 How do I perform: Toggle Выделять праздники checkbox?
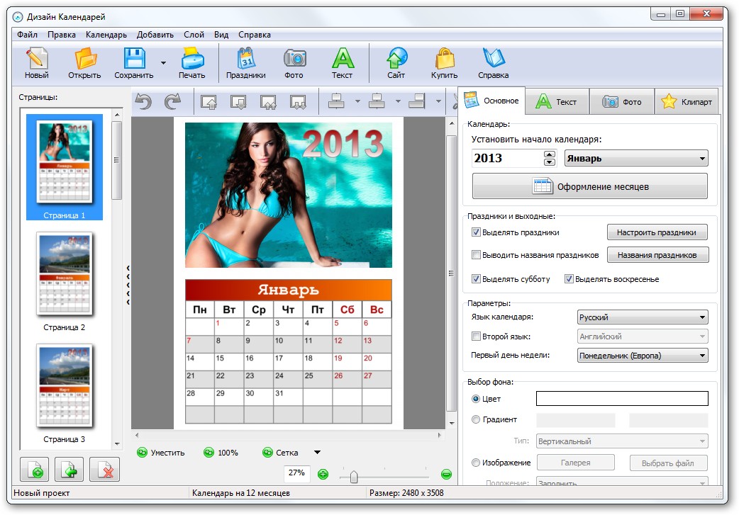click(477, 232)
